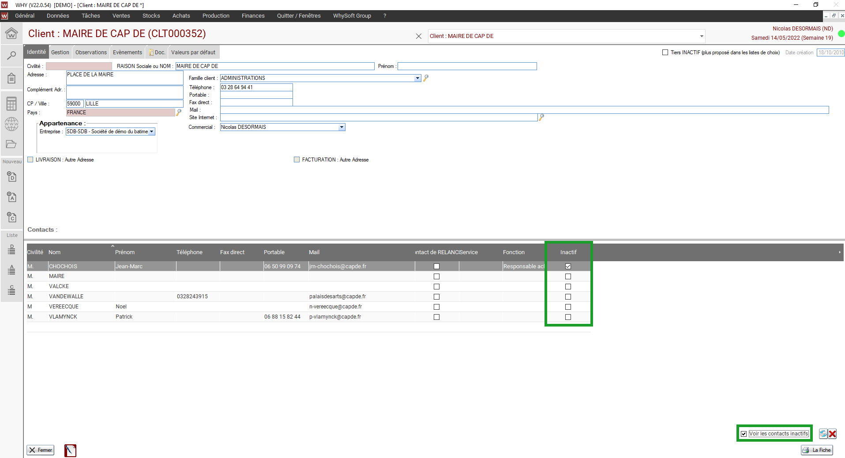Open the Entreprise dropdown
This screenshot has height=458, width=845.
(x=151, y=131)
